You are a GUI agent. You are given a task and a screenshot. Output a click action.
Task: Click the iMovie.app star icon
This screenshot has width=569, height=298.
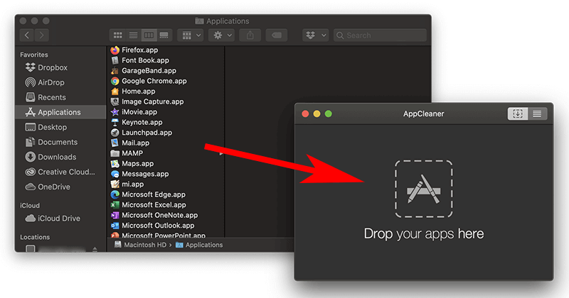click(115, 112)
